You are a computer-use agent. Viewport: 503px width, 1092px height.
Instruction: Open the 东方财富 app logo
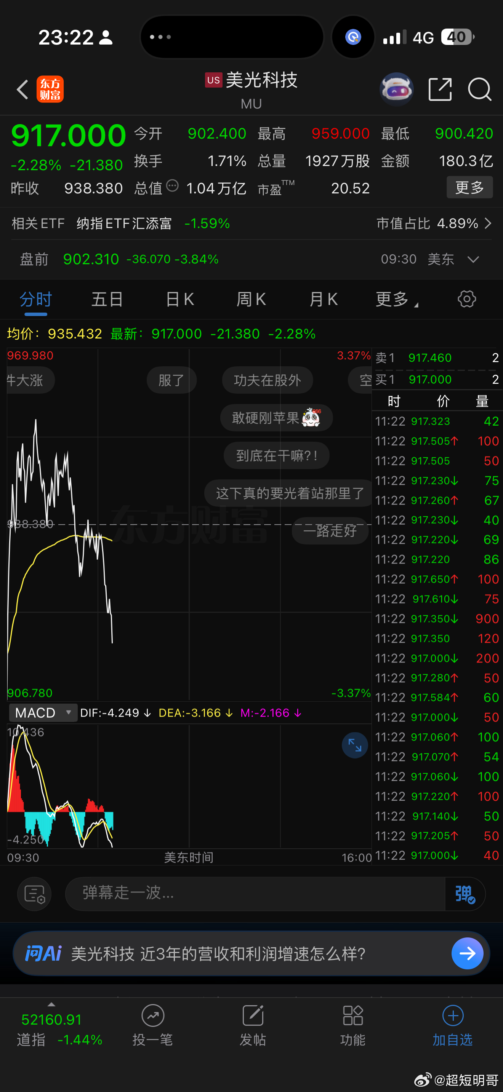click(50, 89)
